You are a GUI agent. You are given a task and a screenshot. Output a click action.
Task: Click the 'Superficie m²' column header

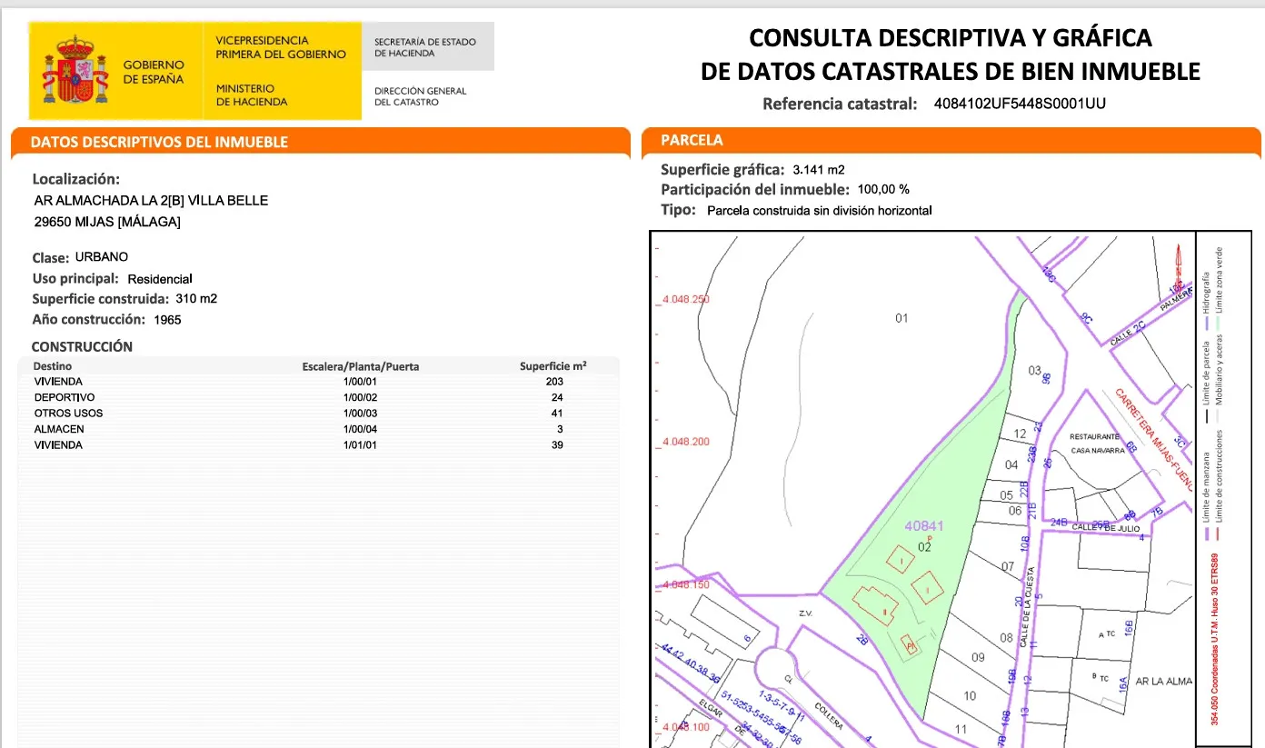pyautogui.click(x=553, y=366)
